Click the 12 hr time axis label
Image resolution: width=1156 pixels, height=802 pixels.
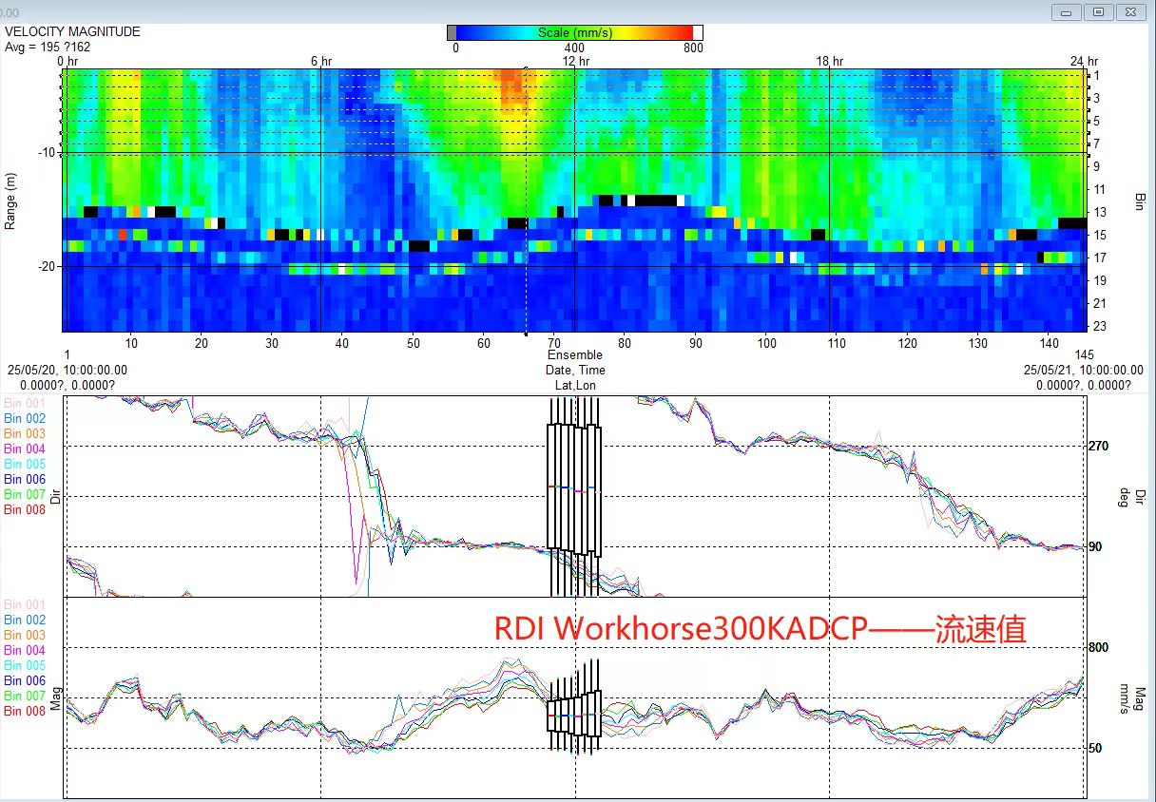tap(576, 61)
